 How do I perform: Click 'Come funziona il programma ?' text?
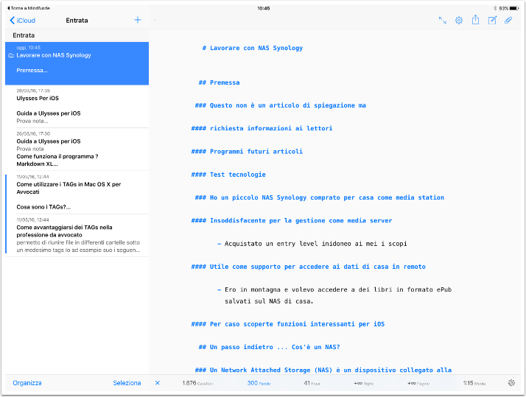click(x=57, y=156)
